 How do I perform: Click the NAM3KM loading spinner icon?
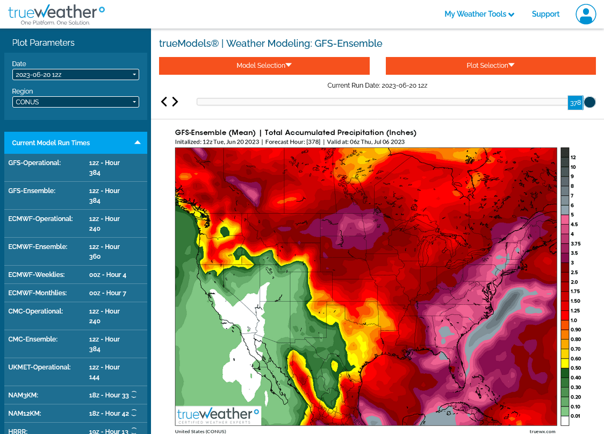click(x=134, y=394)
